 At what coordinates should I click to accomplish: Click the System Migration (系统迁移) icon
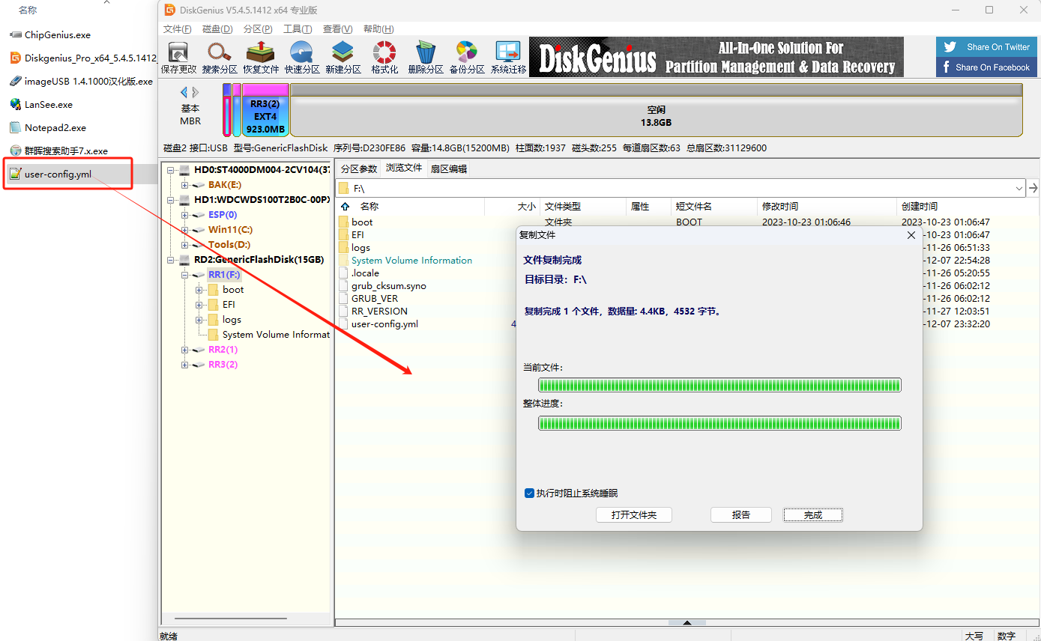click(x=508, y=56)
